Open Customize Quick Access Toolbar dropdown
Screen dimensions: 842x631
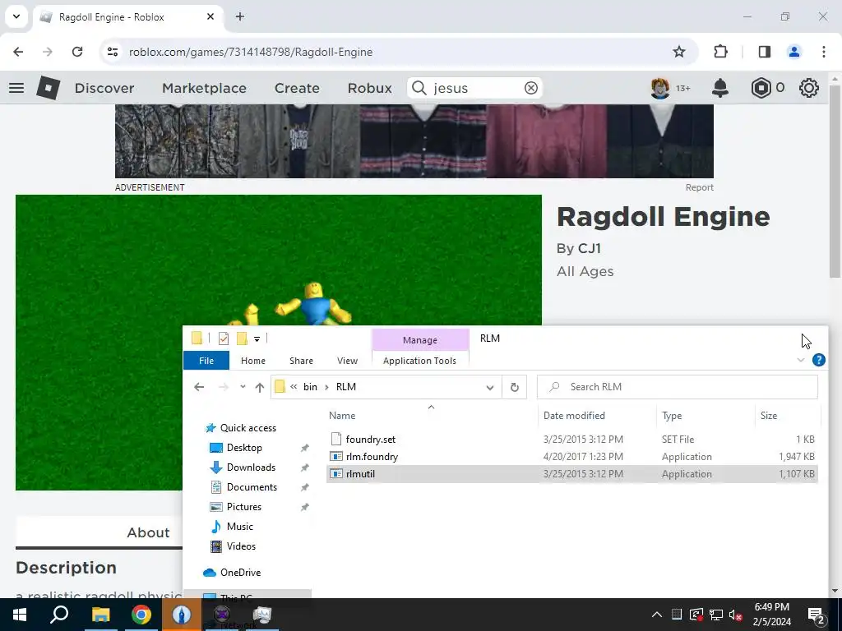pos(257,339)
